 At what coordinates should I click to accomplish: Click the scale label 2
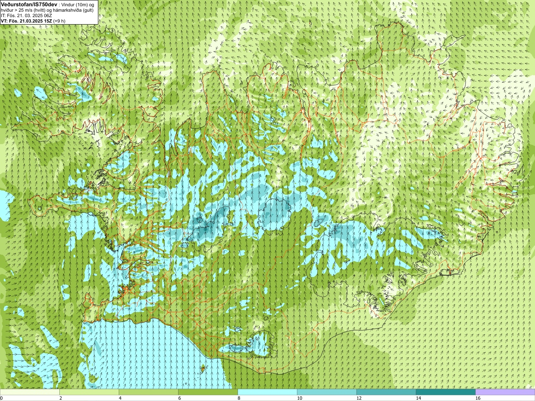[61, 398]
